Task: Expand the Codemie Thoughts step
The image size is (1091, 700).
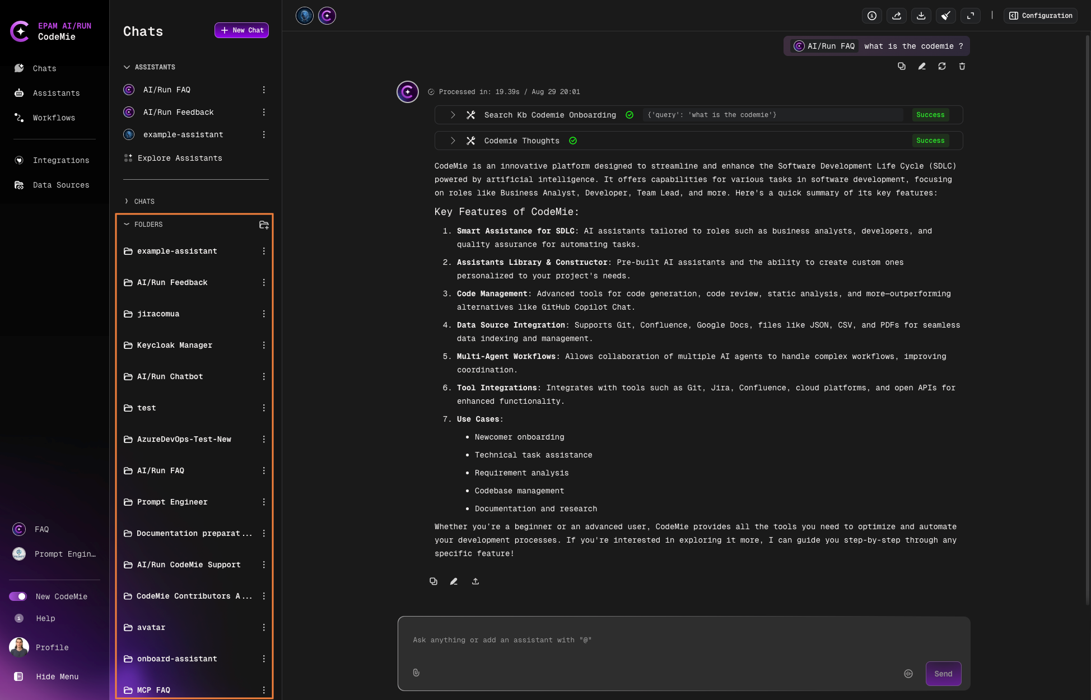Action: (x=453, y=141)
